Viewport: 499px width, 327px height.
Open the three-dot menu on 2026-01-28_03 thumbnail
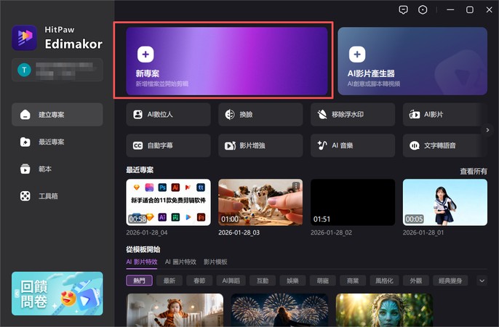[x=296, y=186]
